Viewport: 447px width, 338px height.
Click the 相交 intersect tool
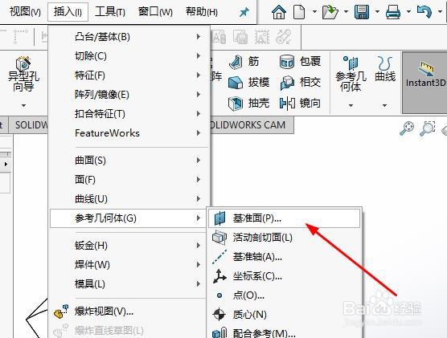(300, 83)
